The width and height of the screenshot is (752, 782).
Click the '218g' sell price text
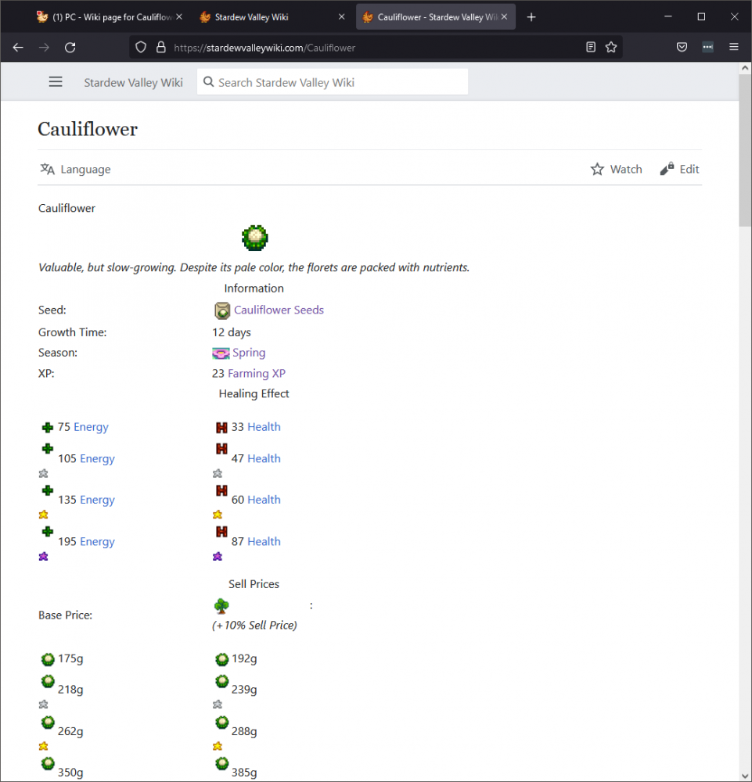(x=70, y=691)
